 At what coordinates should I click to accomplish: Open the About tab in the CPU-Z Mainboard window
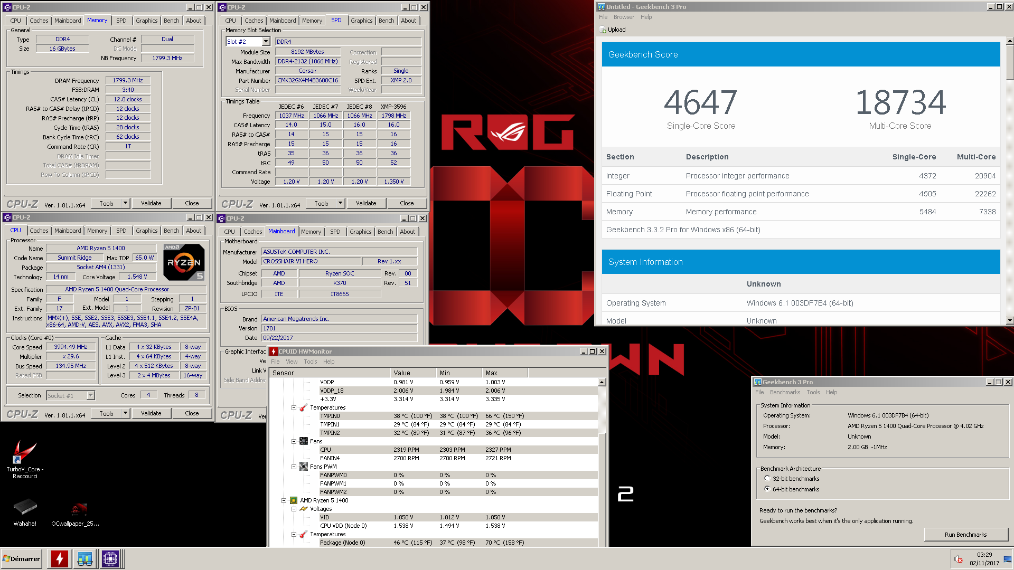coord(407,232)
